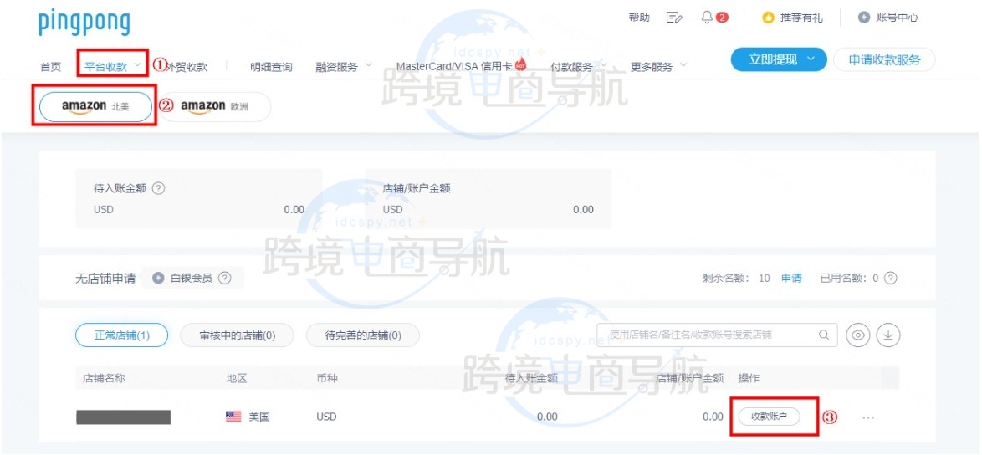Image resolution: width=982 pixels, height=455 pixels.
Task: Click the 申请 link for remaining quota
Action: (x=791, y=279)
